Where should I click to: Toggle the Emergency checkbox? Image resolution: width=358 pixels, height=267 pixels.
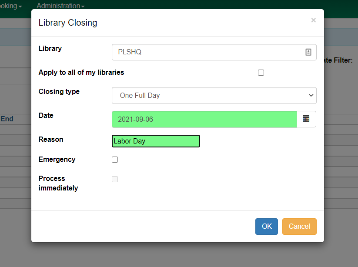coord(115,160)
